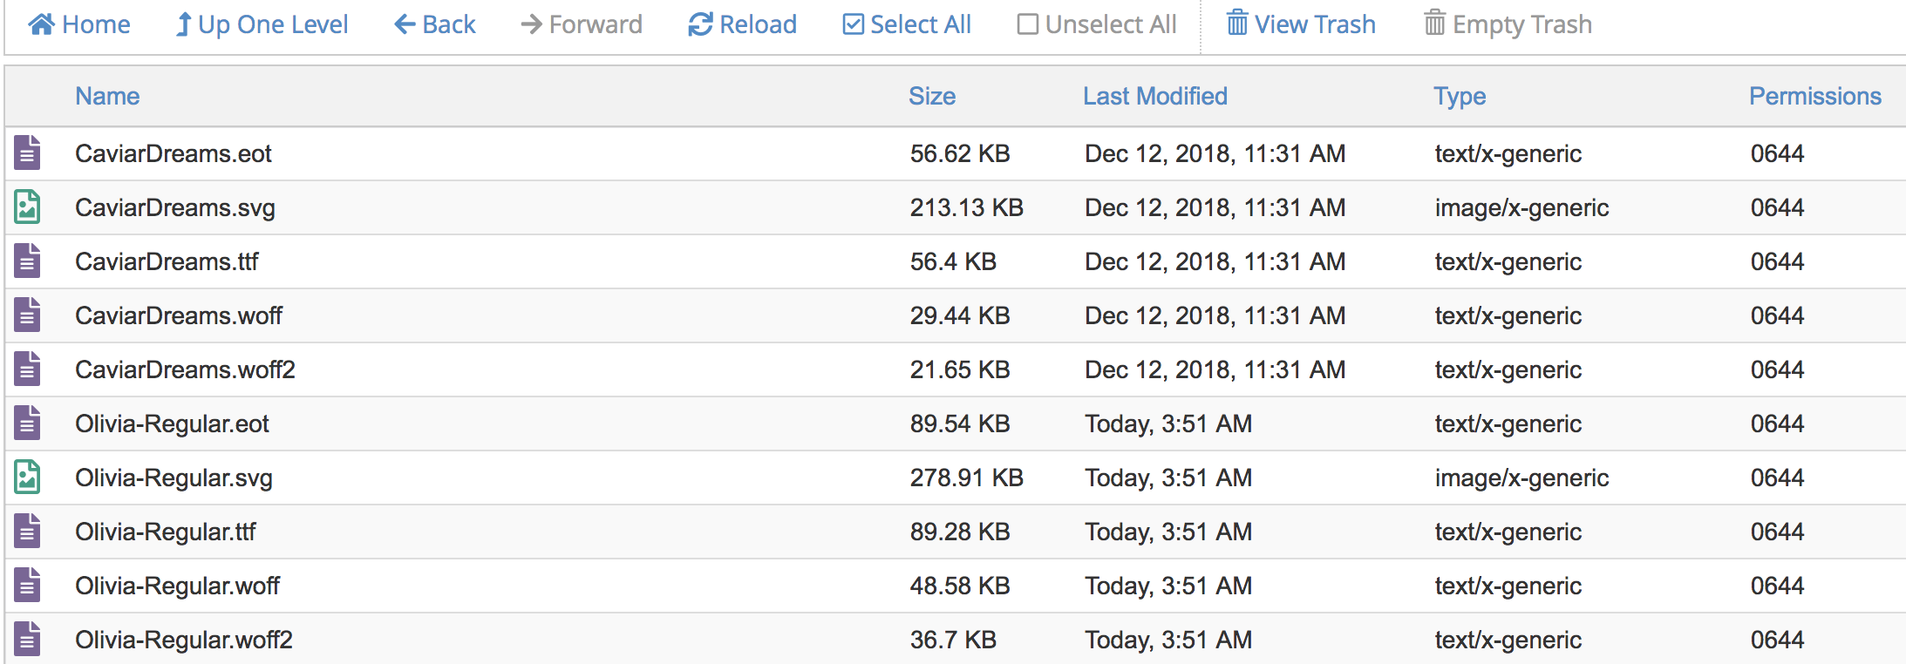This screenshot has width=1906, height=664.
Task: Click file icon for Olivia-Regular.woff2
Action: pos(27,640)
